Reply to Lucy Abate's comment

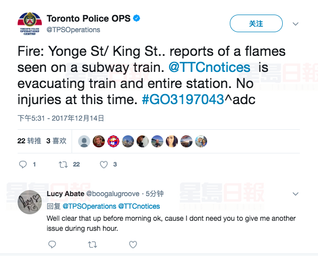[52, 244]
